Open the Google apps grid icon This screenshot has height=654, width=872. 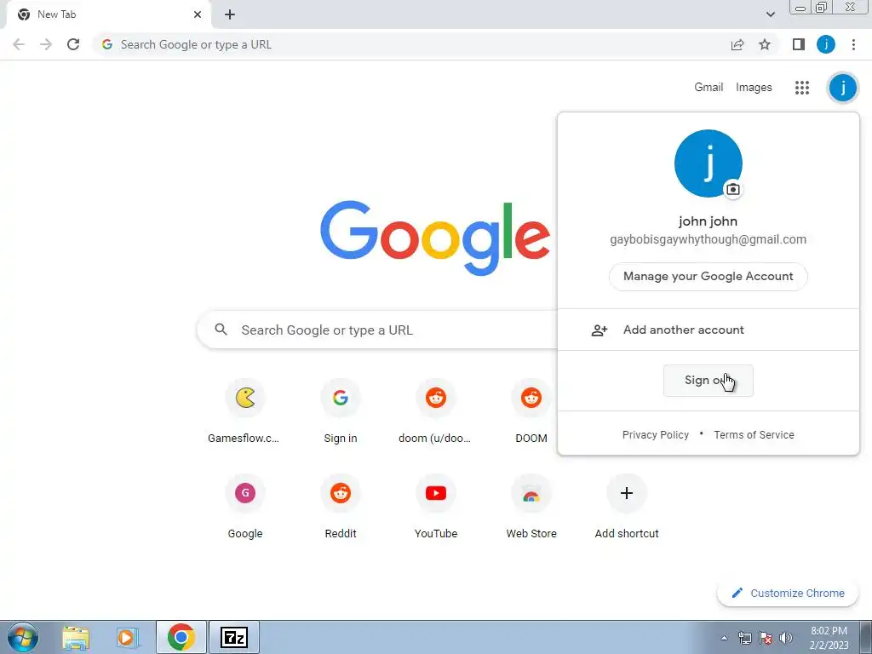[802, 88]
